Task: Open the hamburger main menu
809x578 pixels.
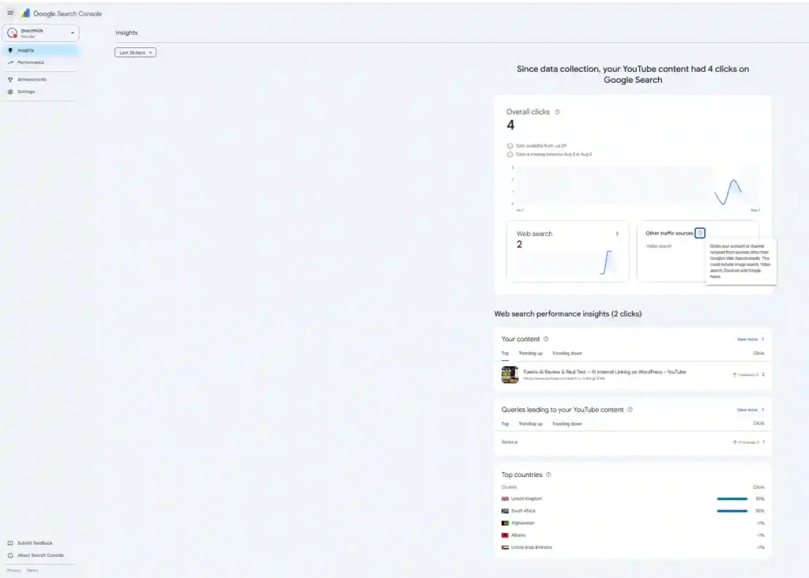Action: coord(10,13)
